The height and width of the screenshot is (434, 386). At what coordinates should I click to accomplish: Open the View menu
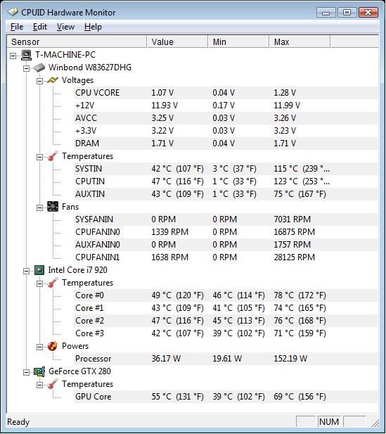(x=65, y=27)
